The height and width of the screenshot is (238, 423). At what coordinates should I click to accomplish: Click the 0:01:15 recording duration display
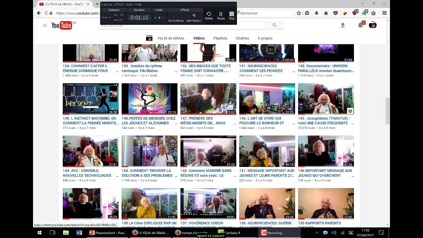(139, 18)
